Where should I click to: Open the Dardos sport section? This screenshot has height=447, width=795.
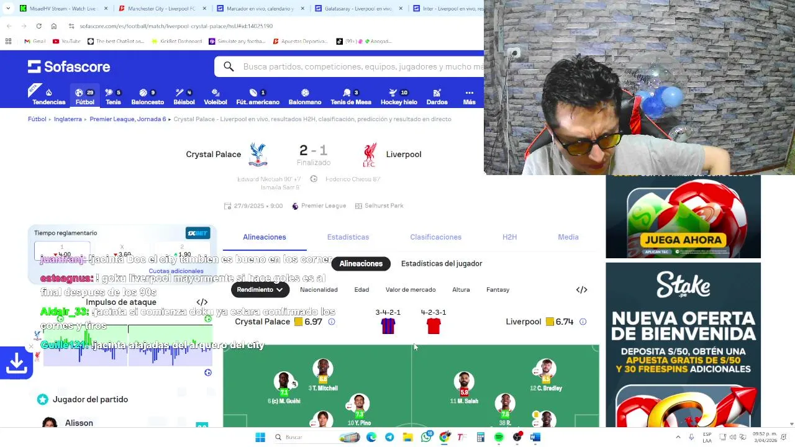point(437,96)
